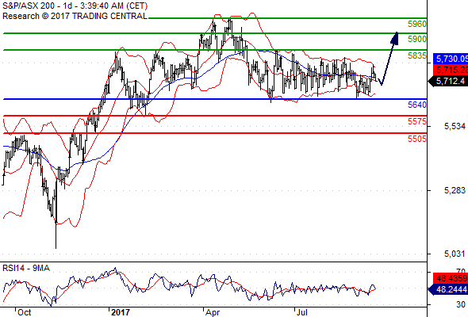Click the Trading Central research copyright text
Viewport: 468px width, 317px height.
click(75, 16)
